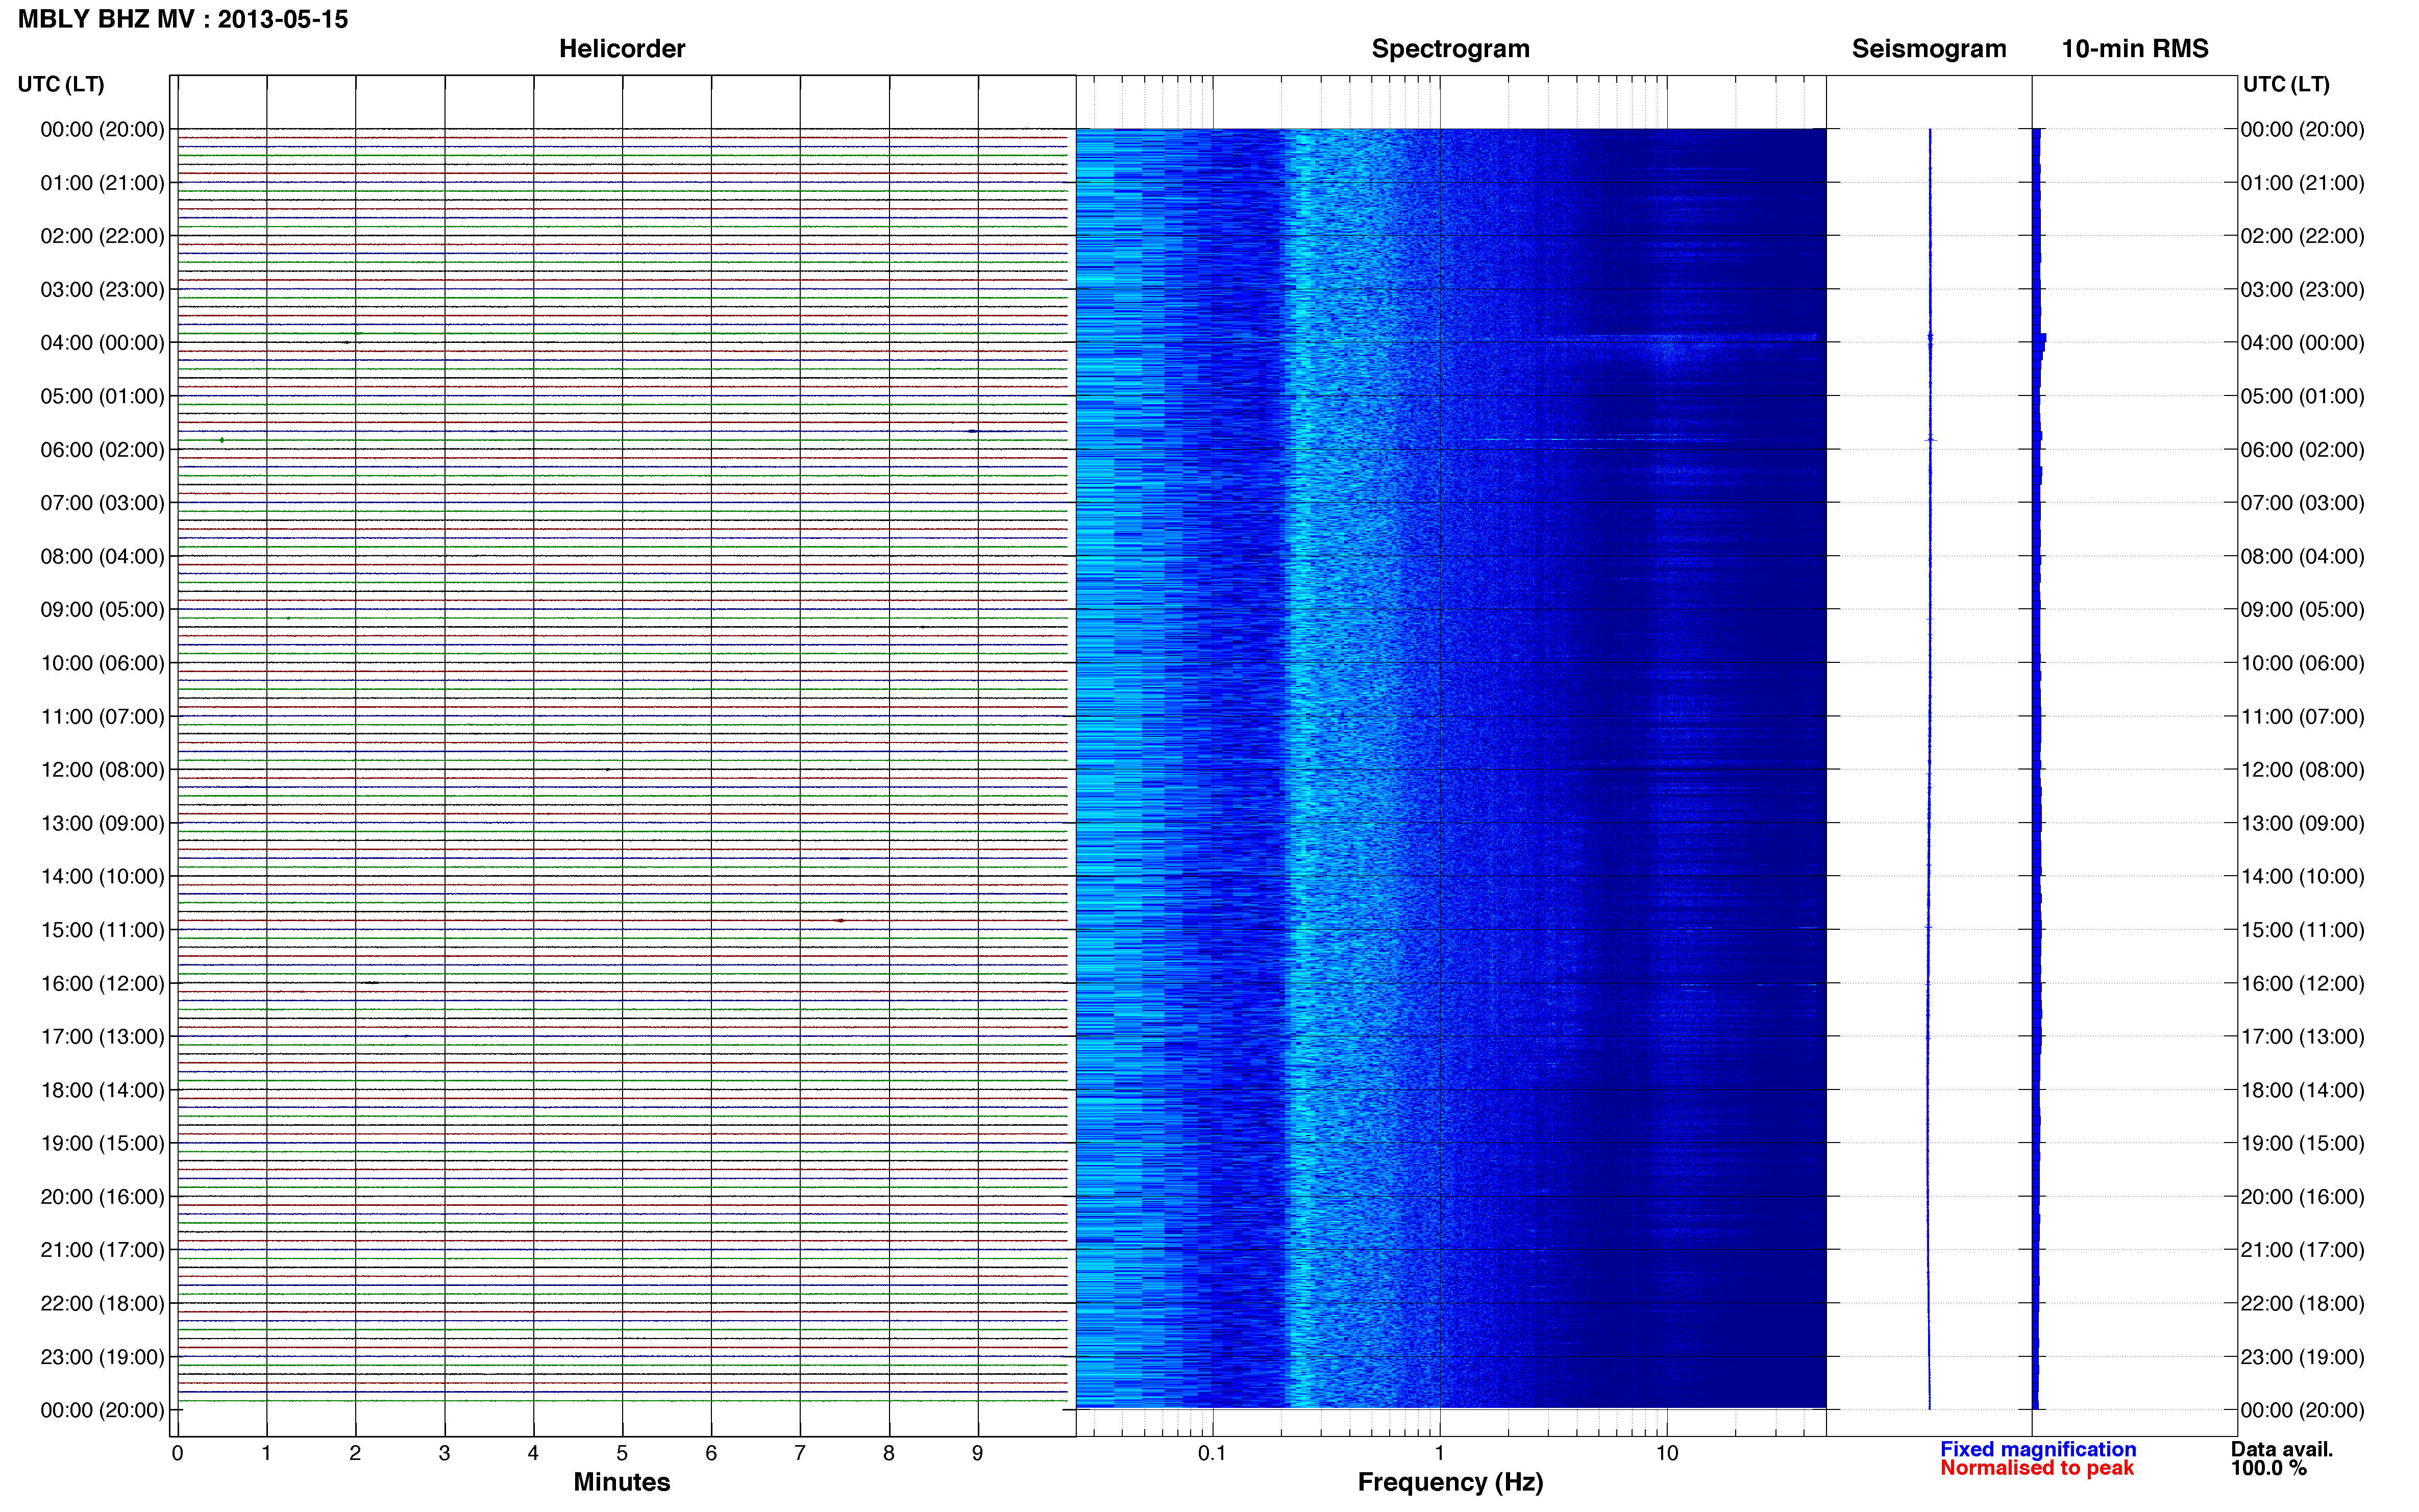Click the '8' tick on the Minutes axis

[x=889, y=1453]
